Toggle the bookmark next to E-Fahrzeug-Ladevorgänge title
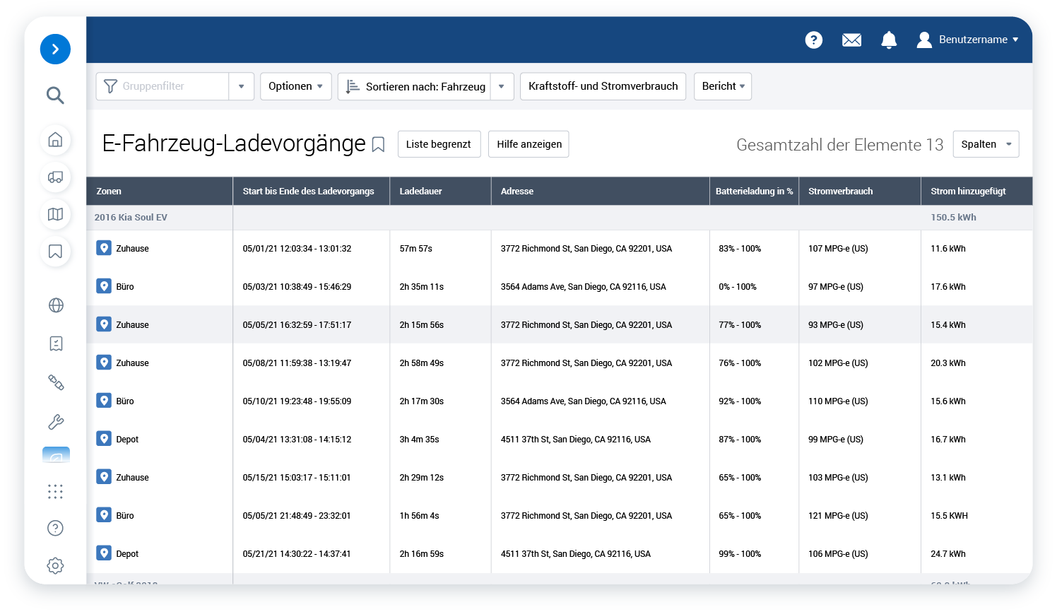This screenshot has height=612, width=1057. pyautogui.click(x=378, y=143)
